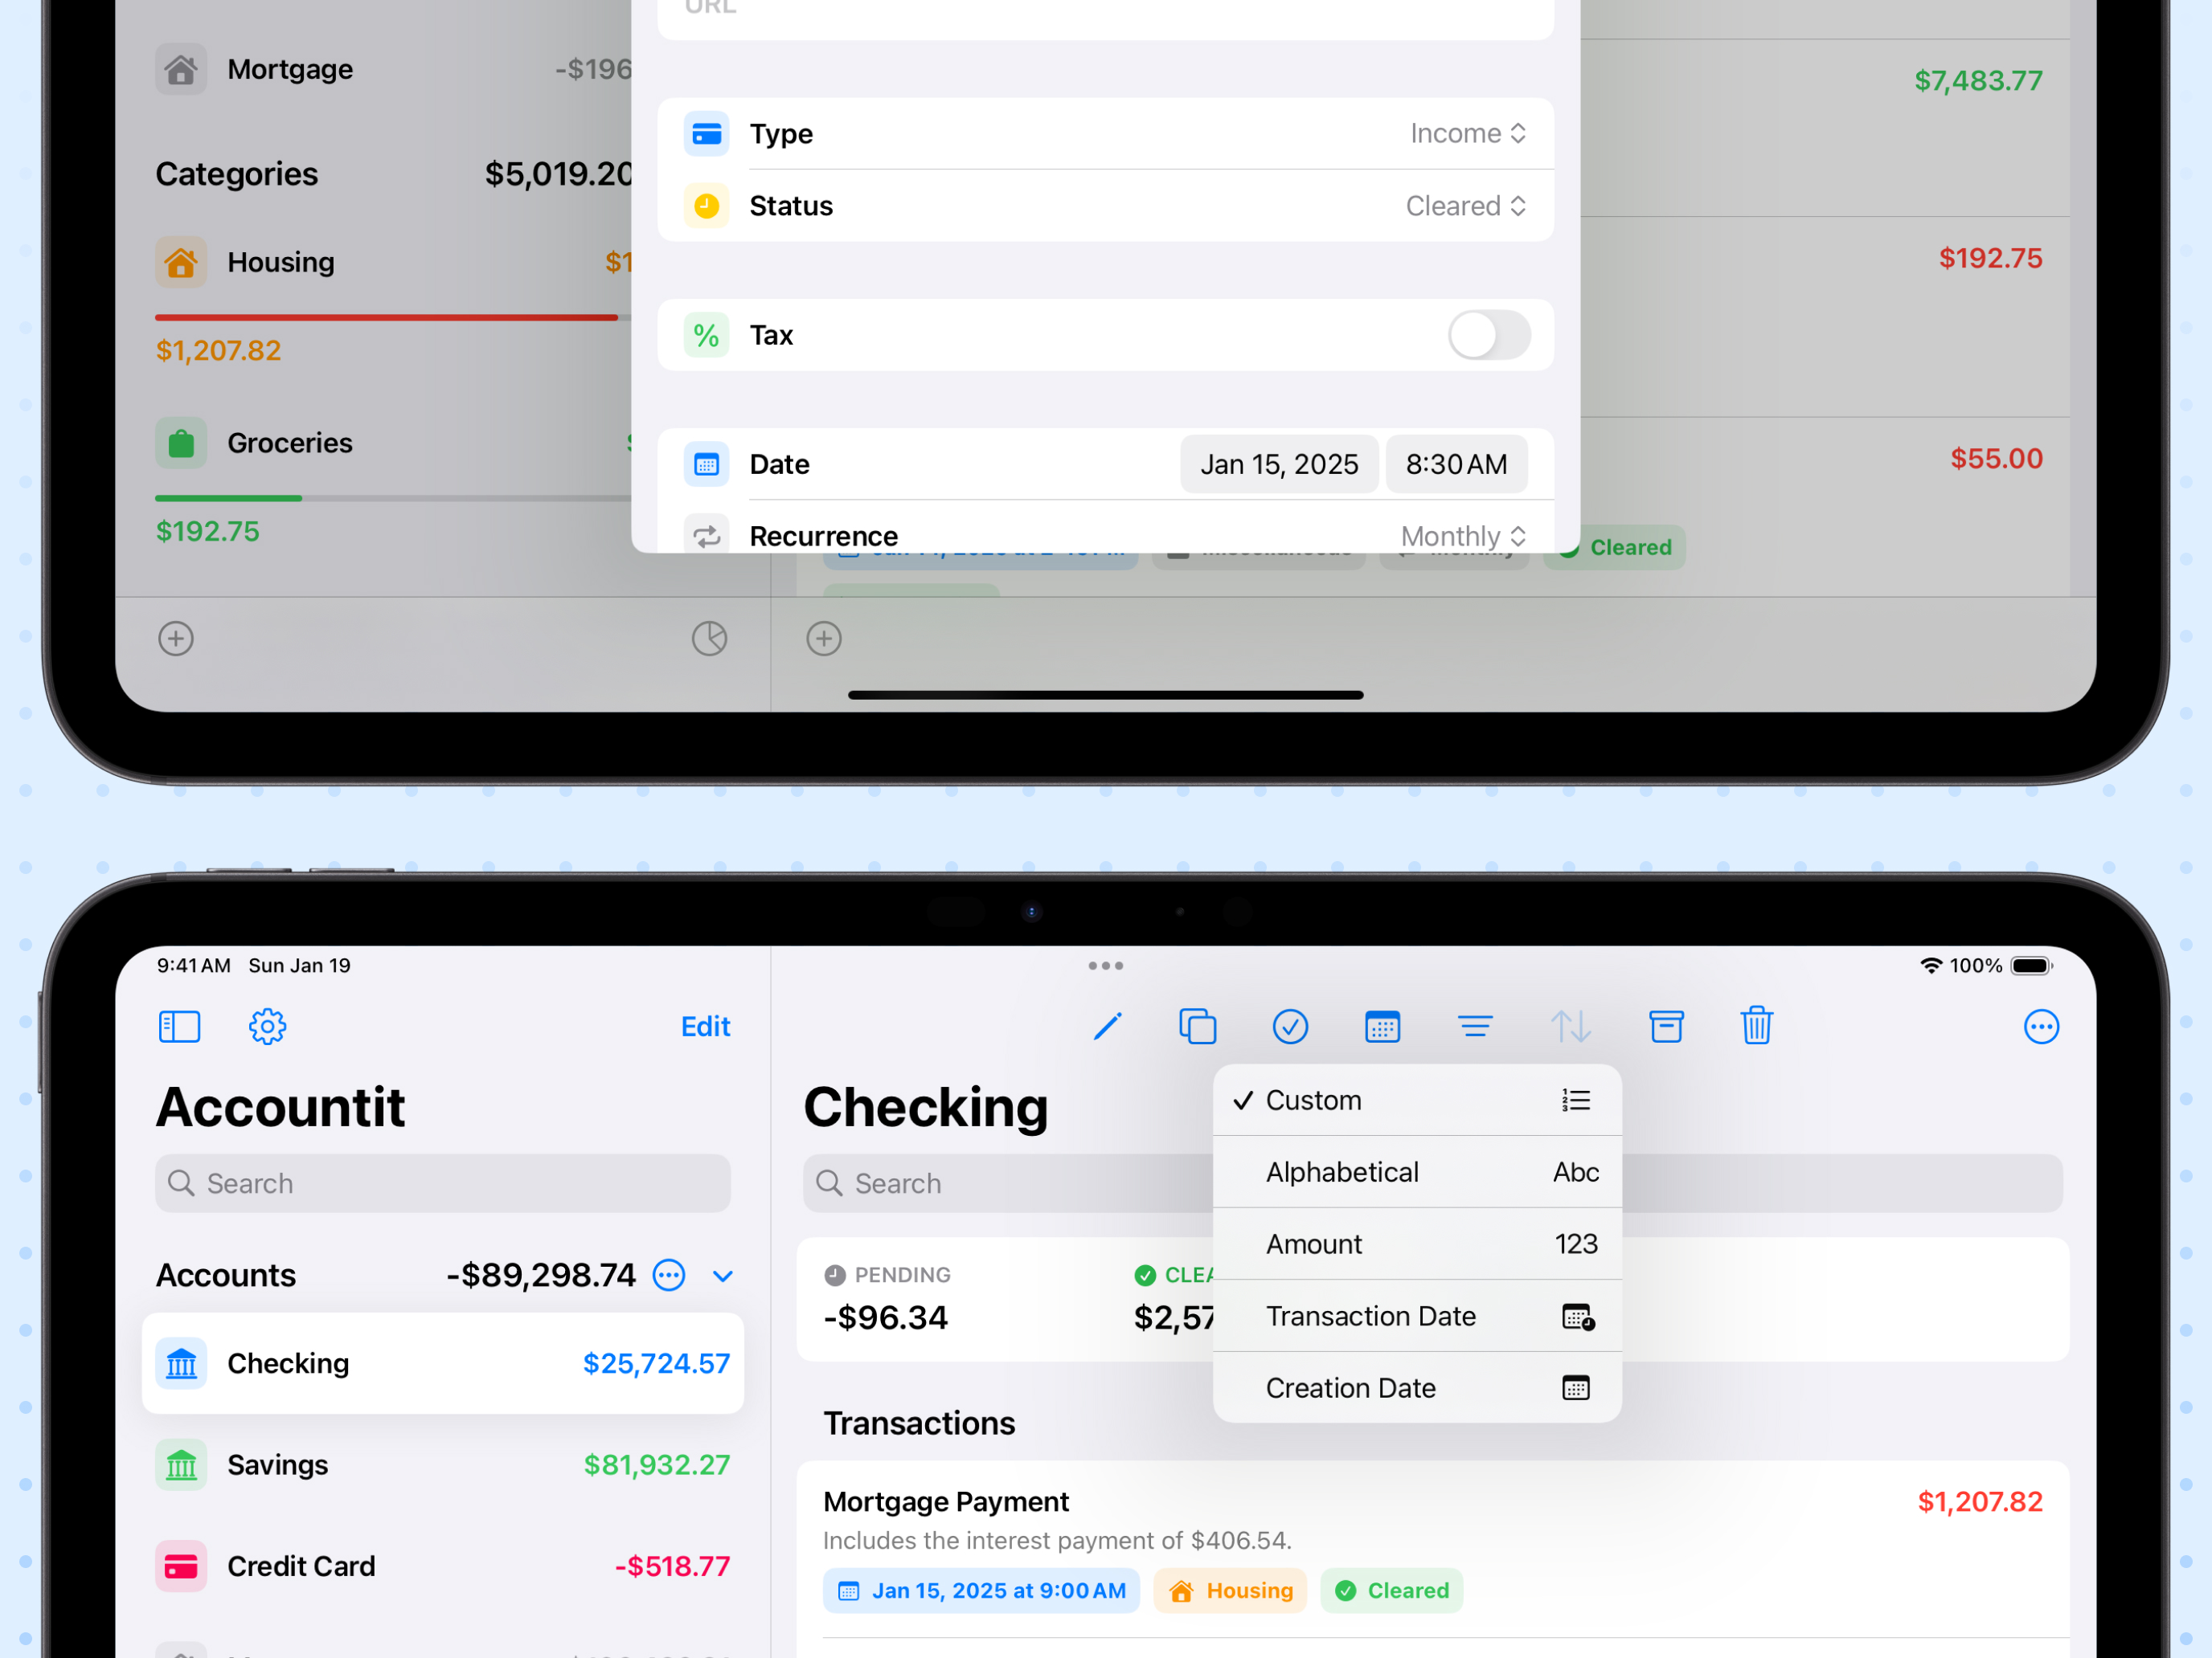The width and height of the screenshot is (2212, 1658).
Task: Click the duplicate transactions icon
Action: [x=1197, y=1027]
